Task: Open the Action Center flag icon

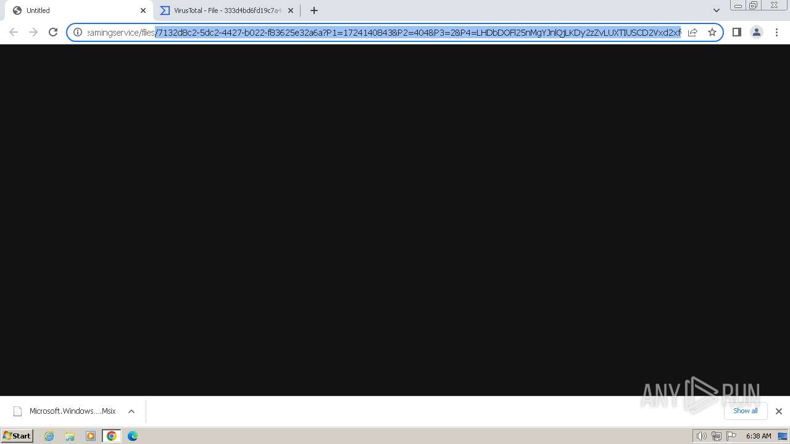Action: 731,436
